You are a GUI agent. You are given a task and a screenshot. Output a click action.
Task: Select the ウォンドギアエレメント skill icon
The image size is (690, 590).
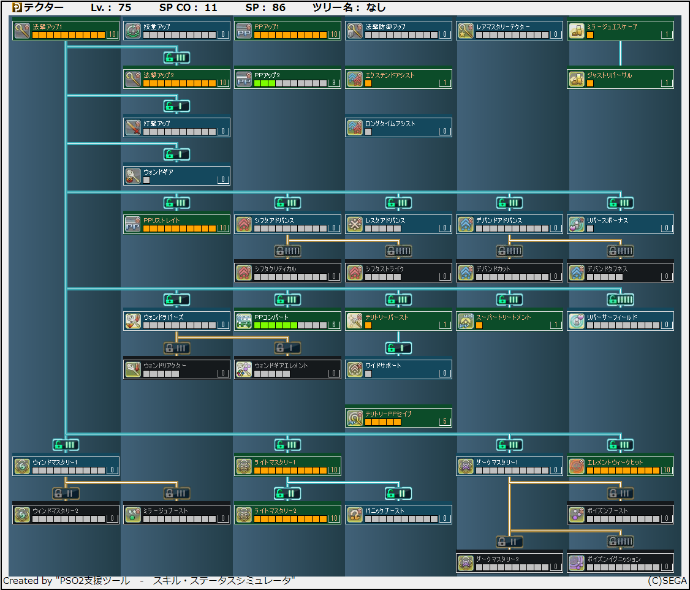pos(244,369)
